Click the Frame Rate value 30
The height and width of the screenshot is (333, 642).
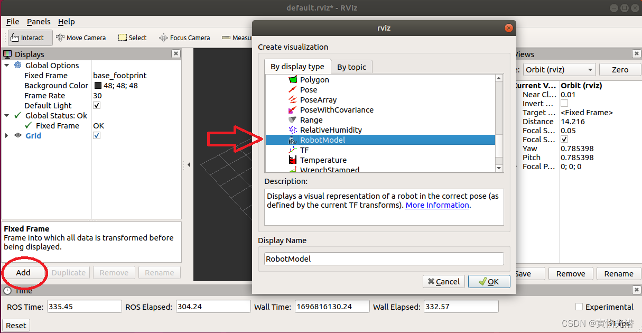click(x=97, y=96)
